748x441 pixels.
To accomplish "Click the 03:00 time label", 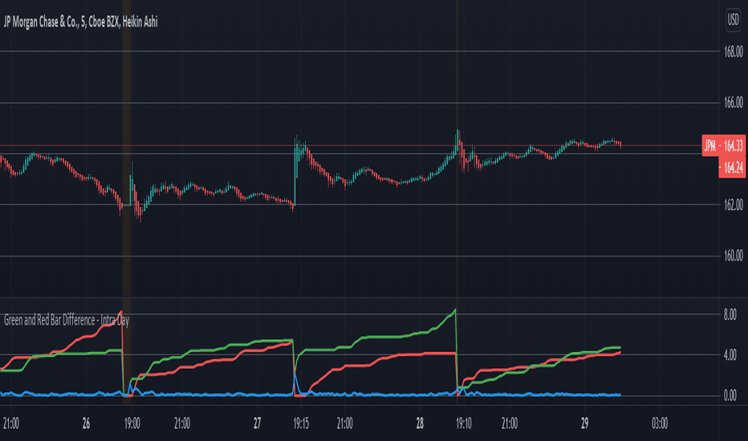I will 660,423.
